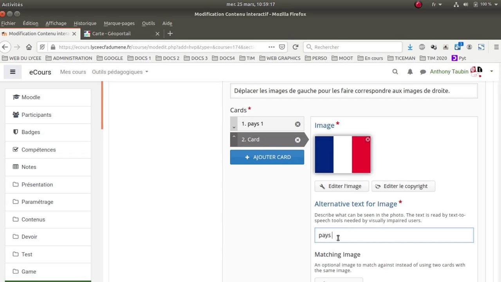501x282 pixels.
Task: Open the hamburger navigation menu
Action: click(13, 72)
